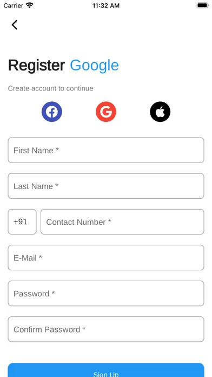The height and width of the screenshot is (377, 212).
Task: Go back using the top-left arrow
Action: coord(15,25)
